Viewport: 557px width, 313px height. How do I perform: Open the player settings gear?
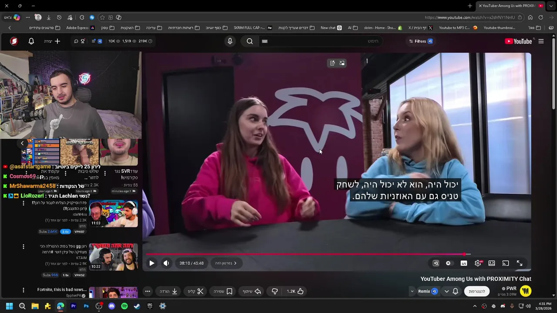point(478,263)
